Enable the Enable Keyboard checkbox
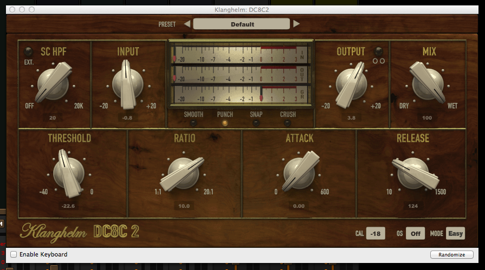The height and width of the screenshot is (270, 485). tap(14, 254)
